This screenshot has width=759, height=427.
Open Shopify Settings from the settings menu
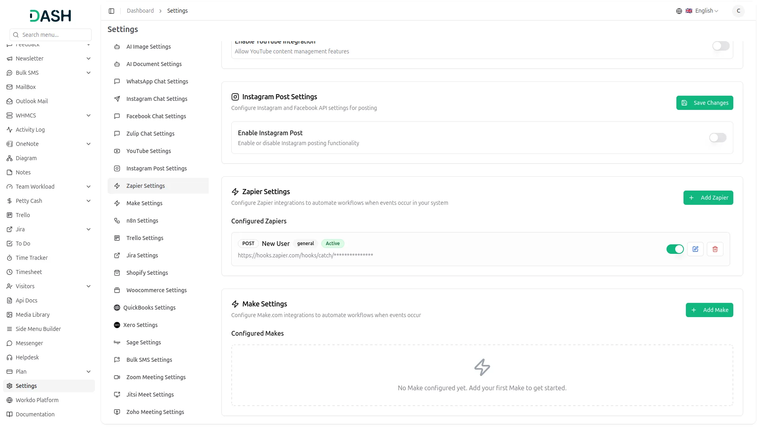coord(147,272)
